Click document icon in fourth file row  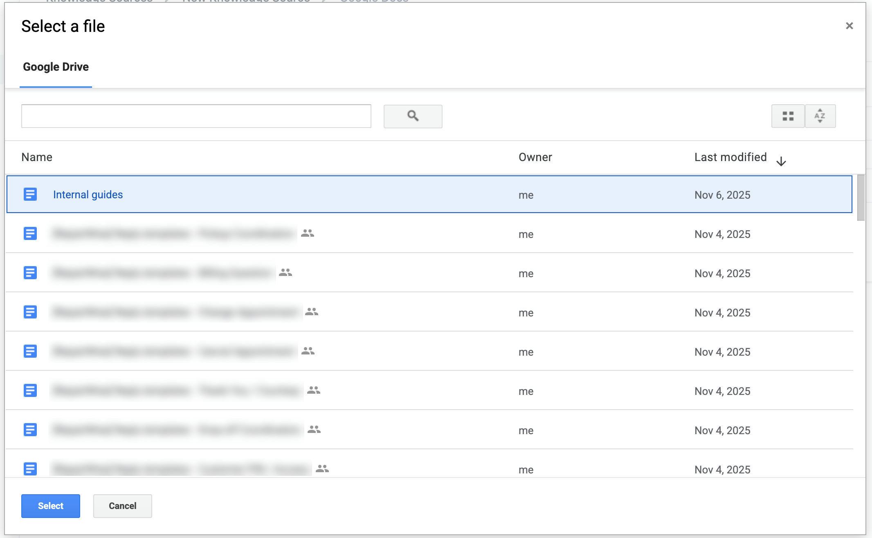click(x=30, y=312)
